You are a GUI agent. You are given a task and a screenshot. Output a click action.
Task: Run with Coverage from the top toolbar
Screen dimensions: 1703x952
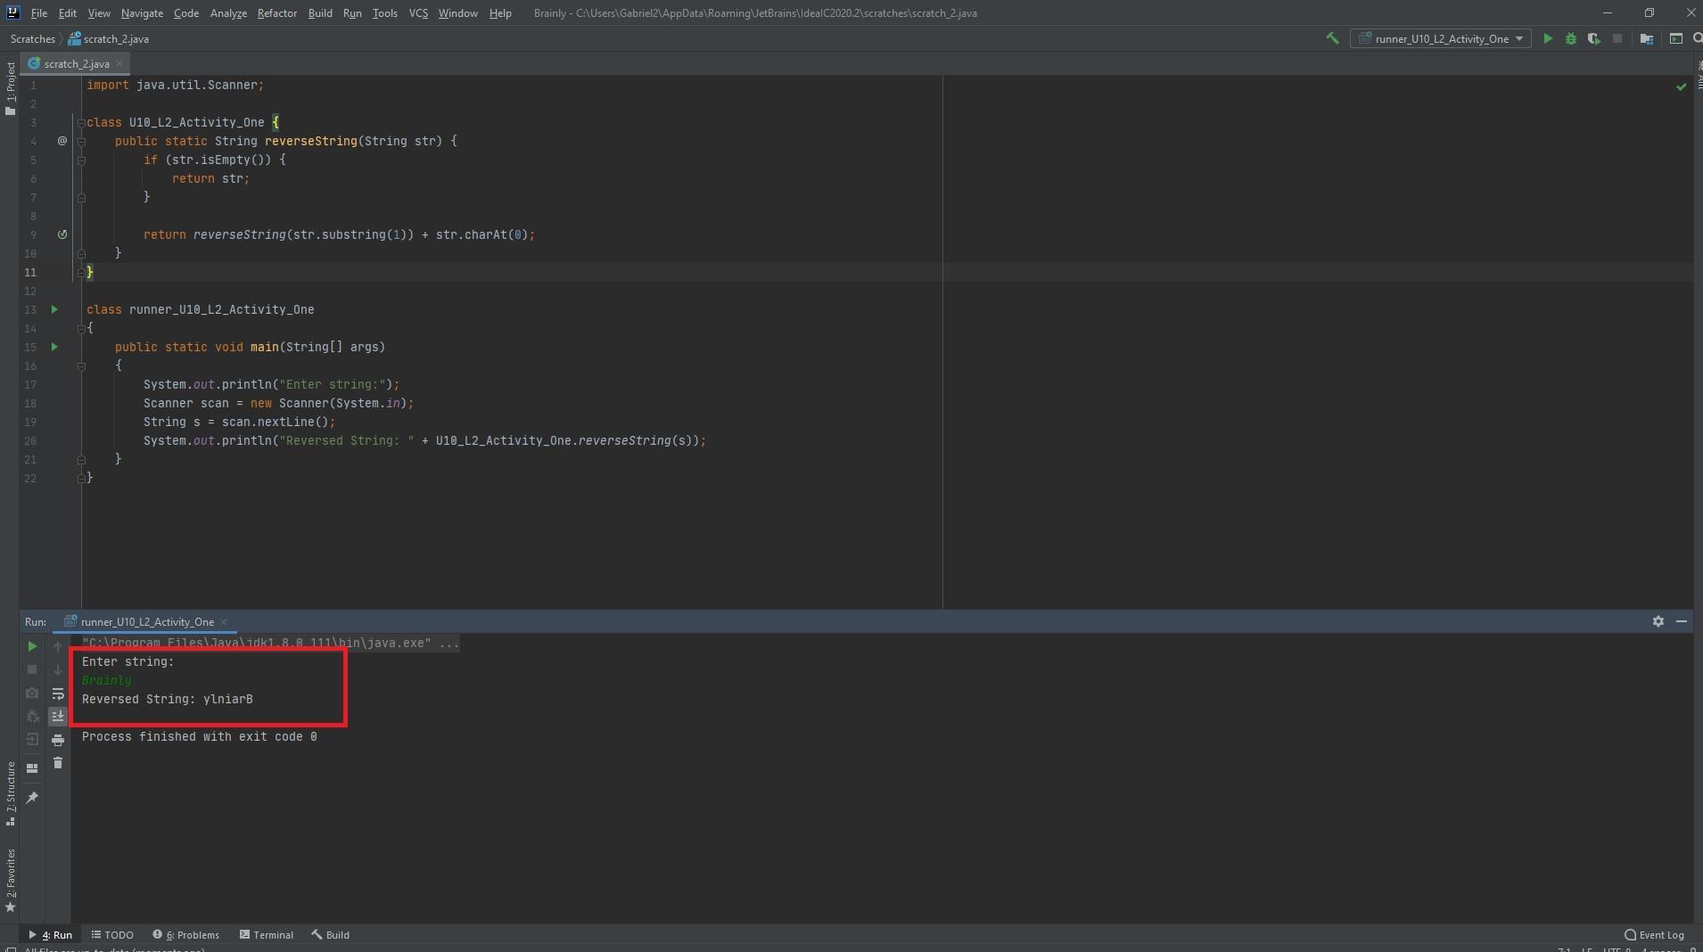click(x=1593, y=38)
